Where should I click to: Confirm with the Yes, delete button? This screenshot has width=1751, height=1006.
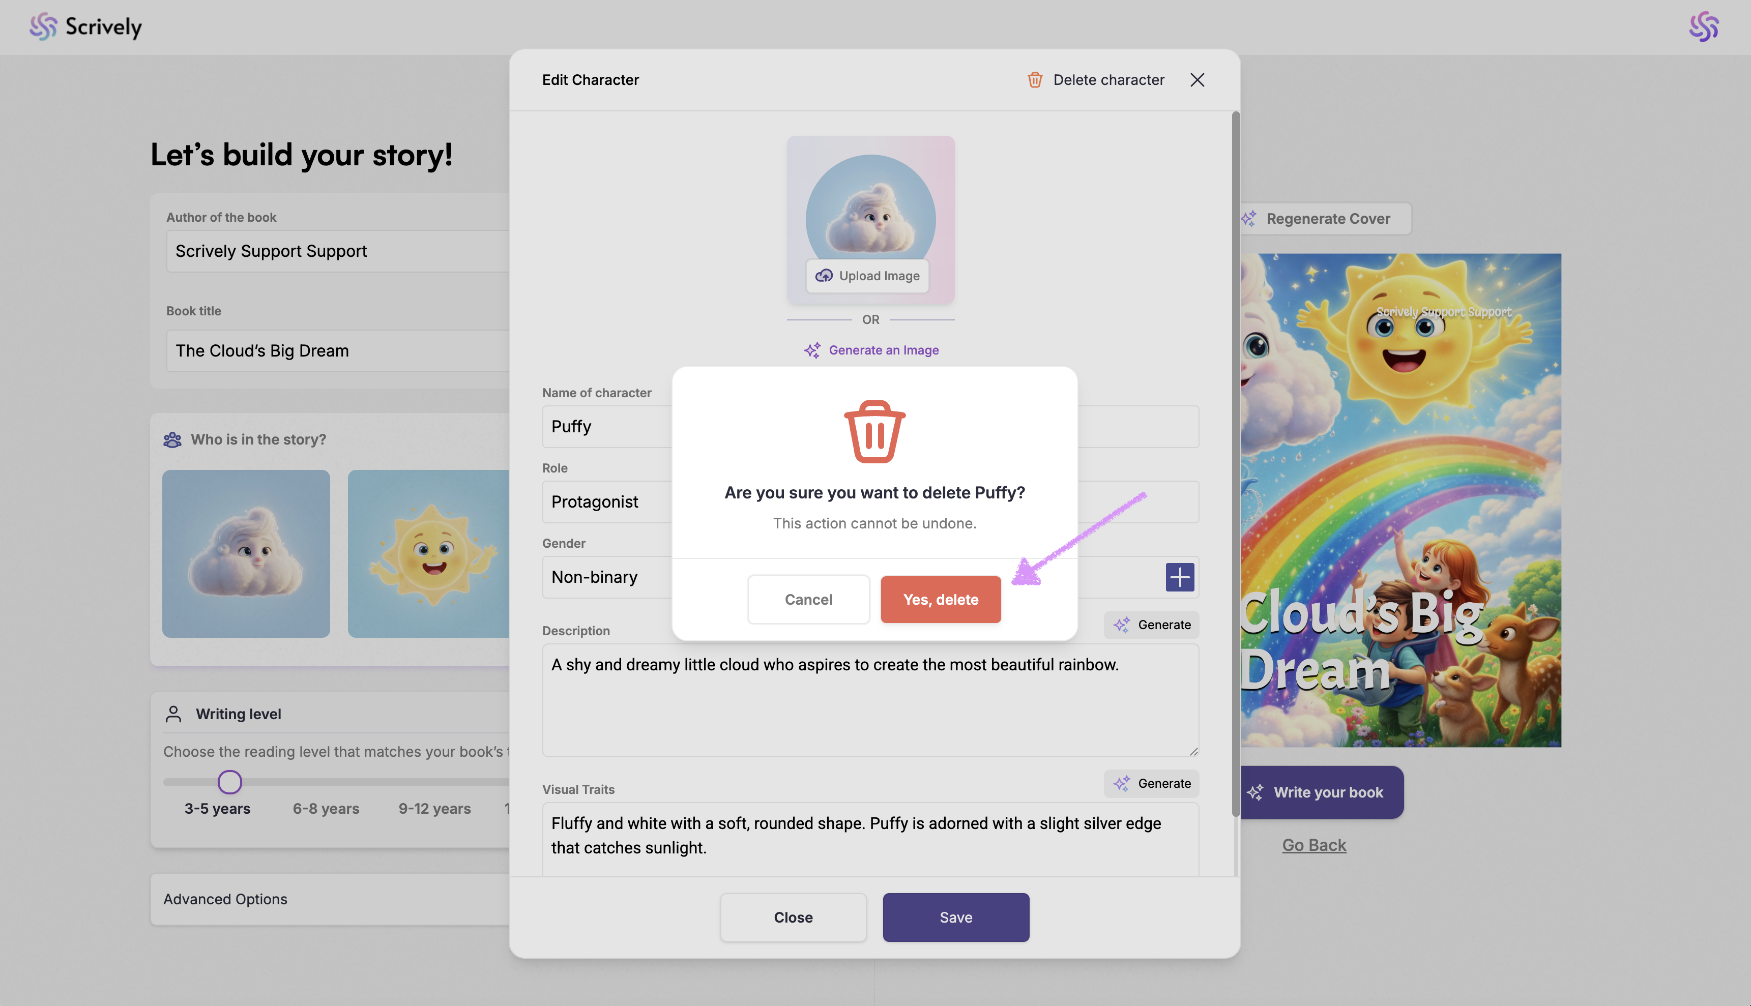point(941,600)
